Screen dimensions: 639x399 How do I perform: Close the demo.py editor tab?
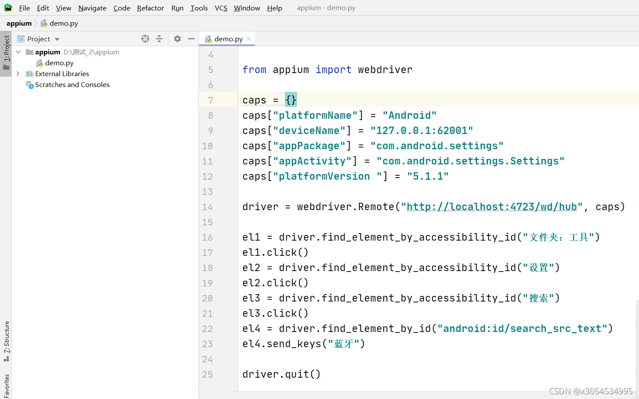(x=248, y=39)
